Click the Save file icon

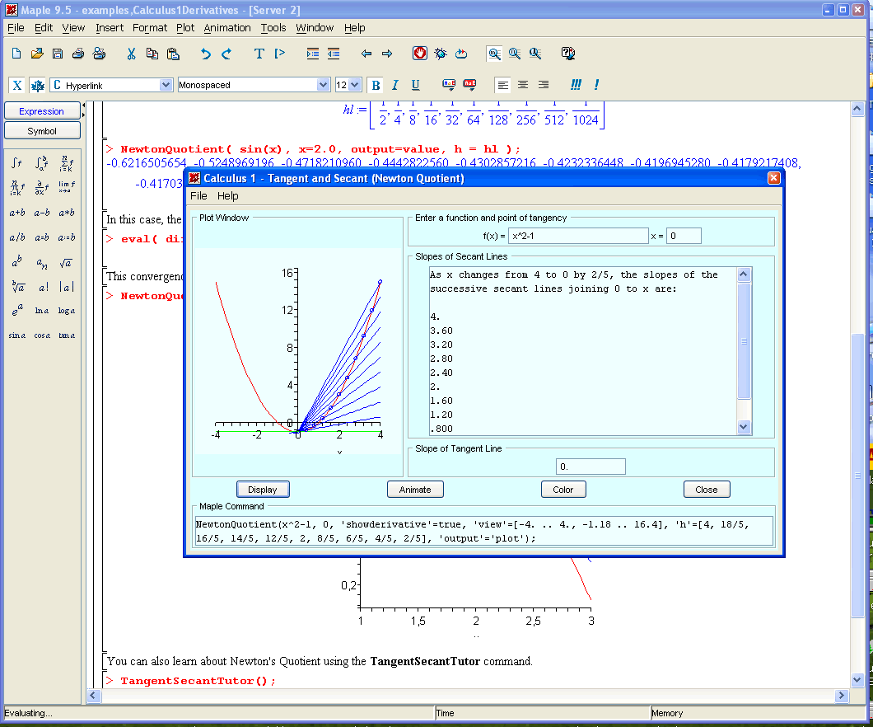click(58, 54)
